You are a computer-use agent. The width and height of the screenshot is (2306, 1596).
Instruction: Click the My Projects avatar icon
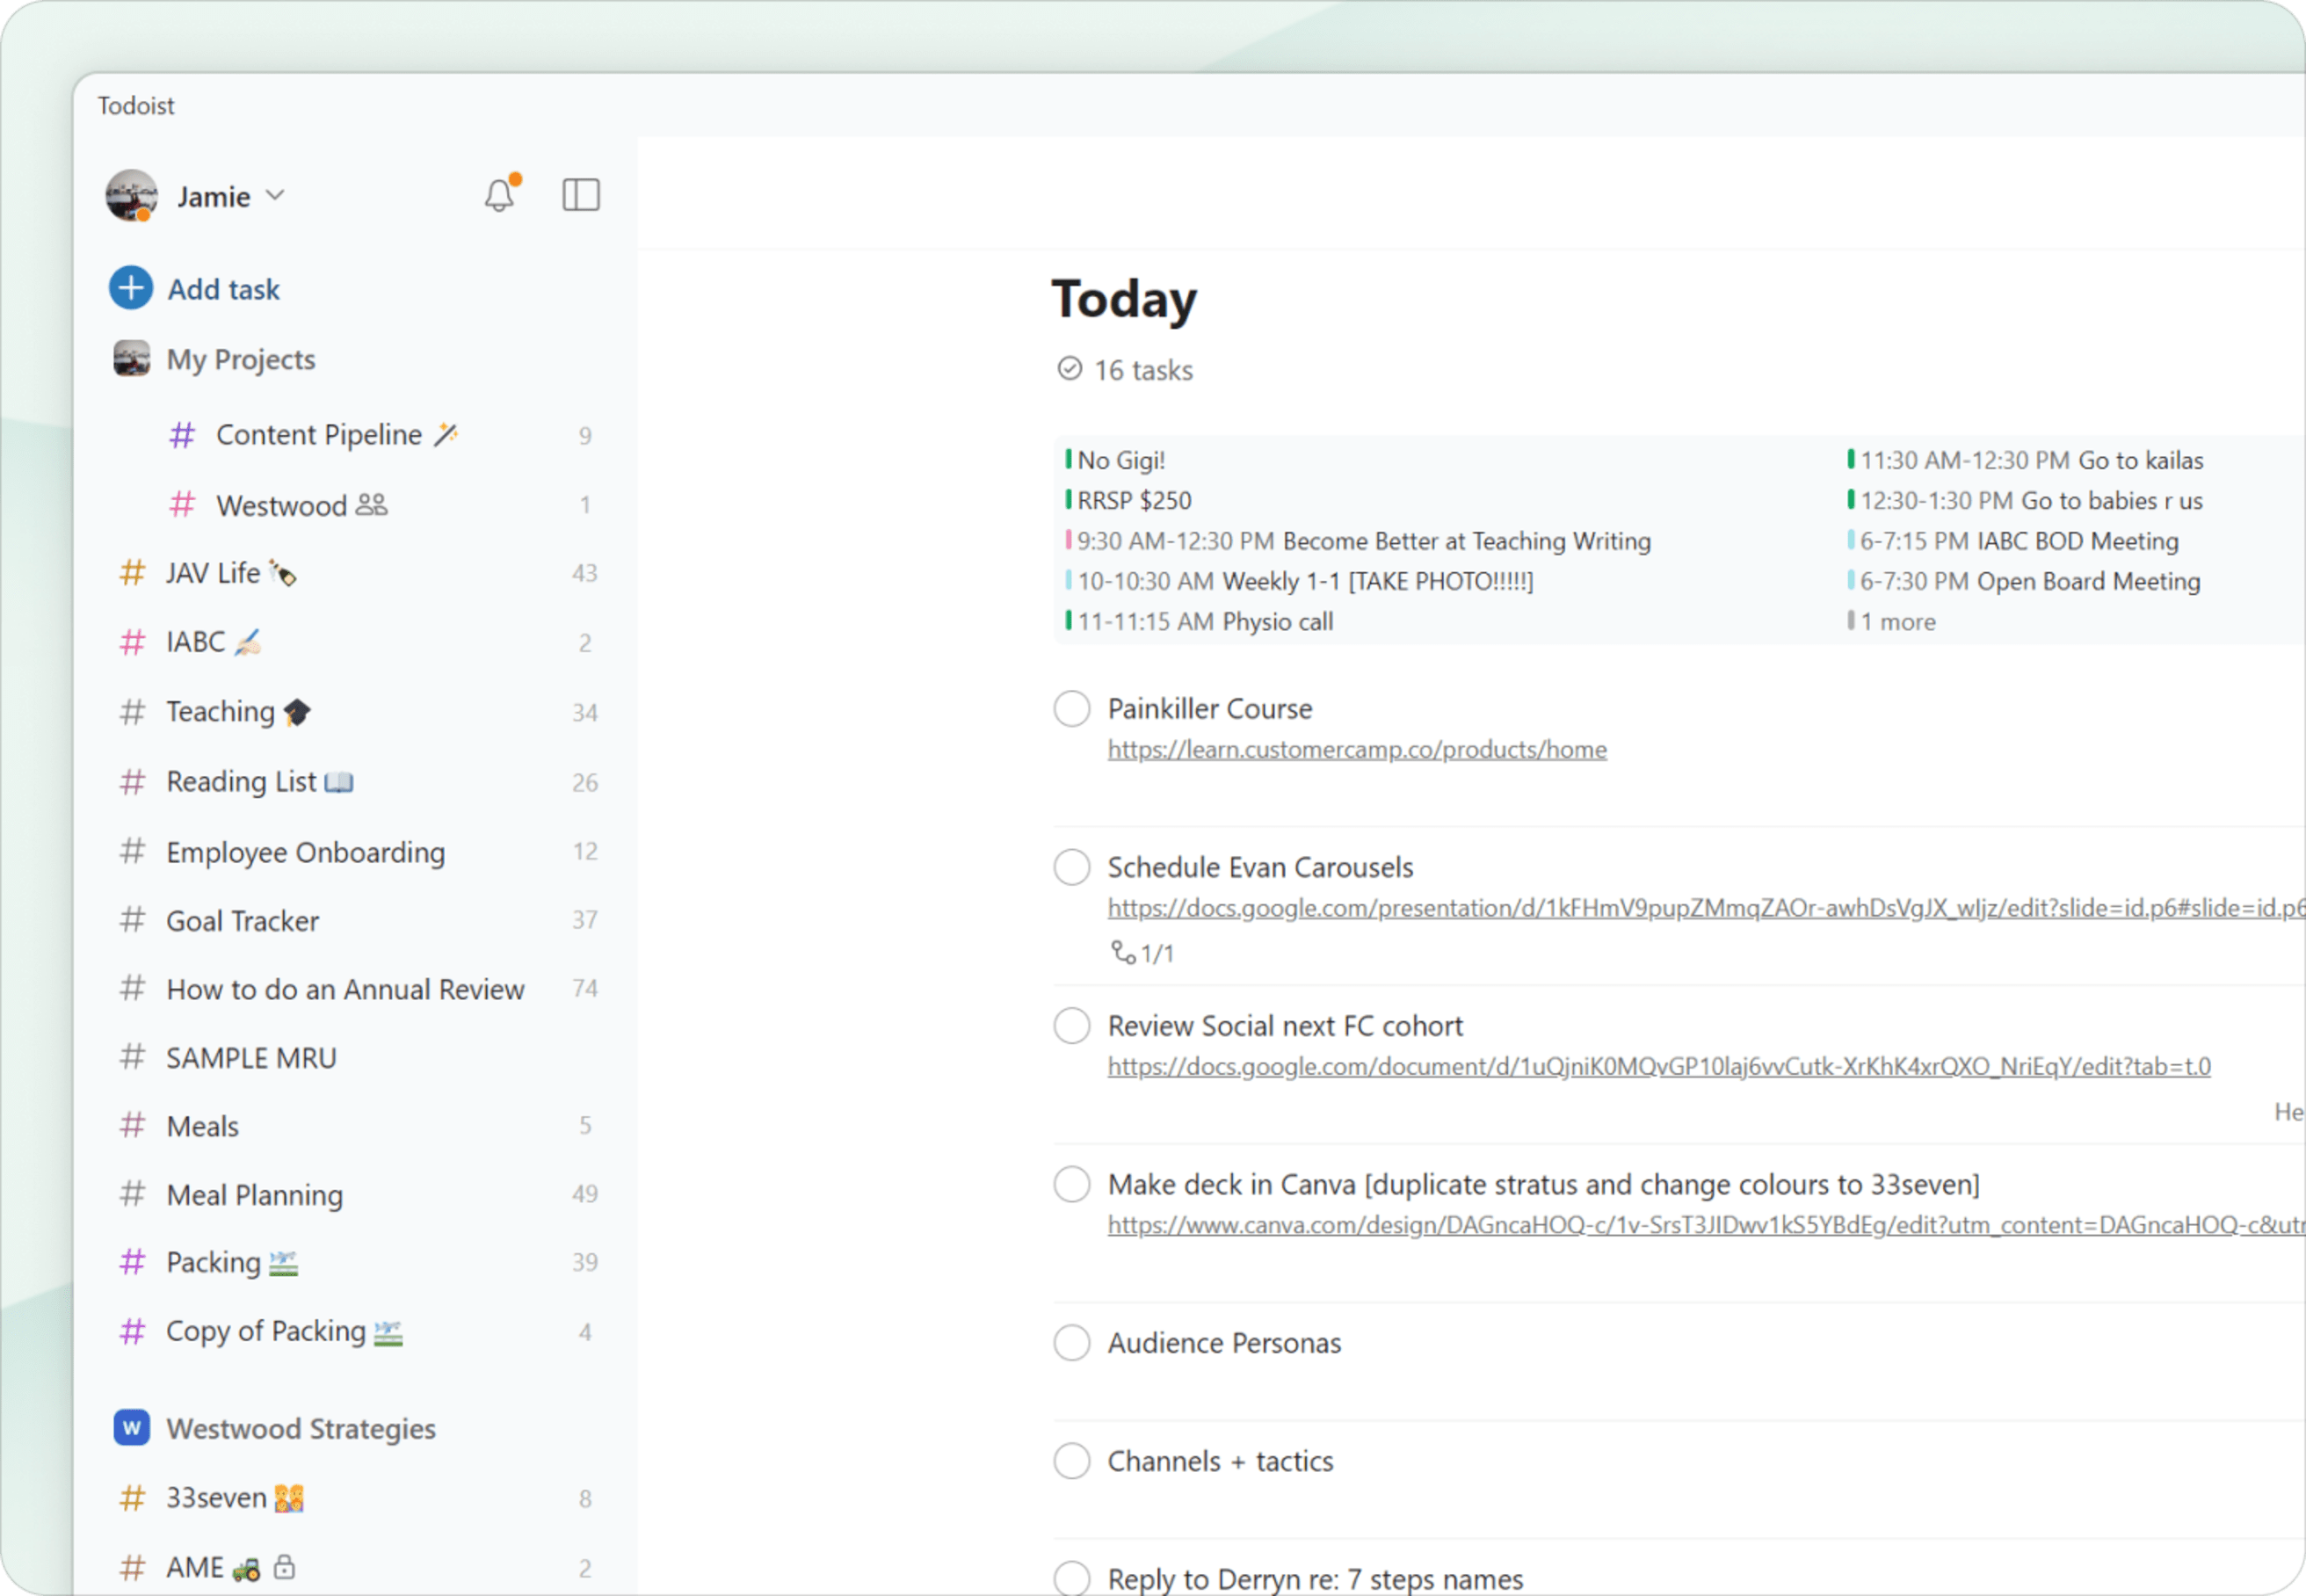coord(131,358)
